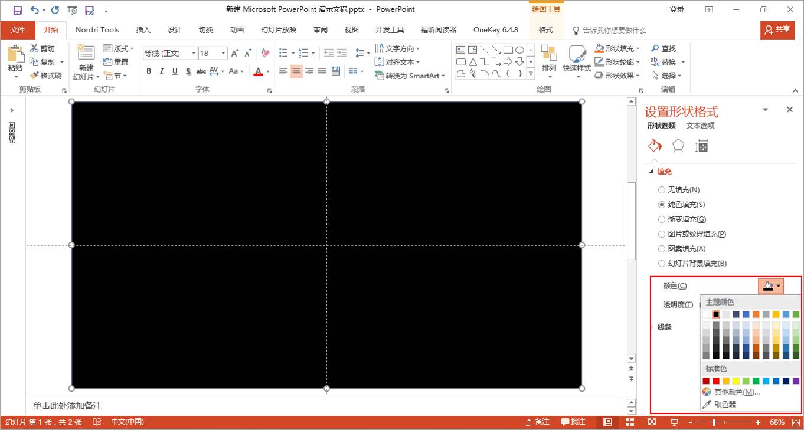Start slide show from status bar
This screenshot has width=804, height=430.
click(674, 422)
